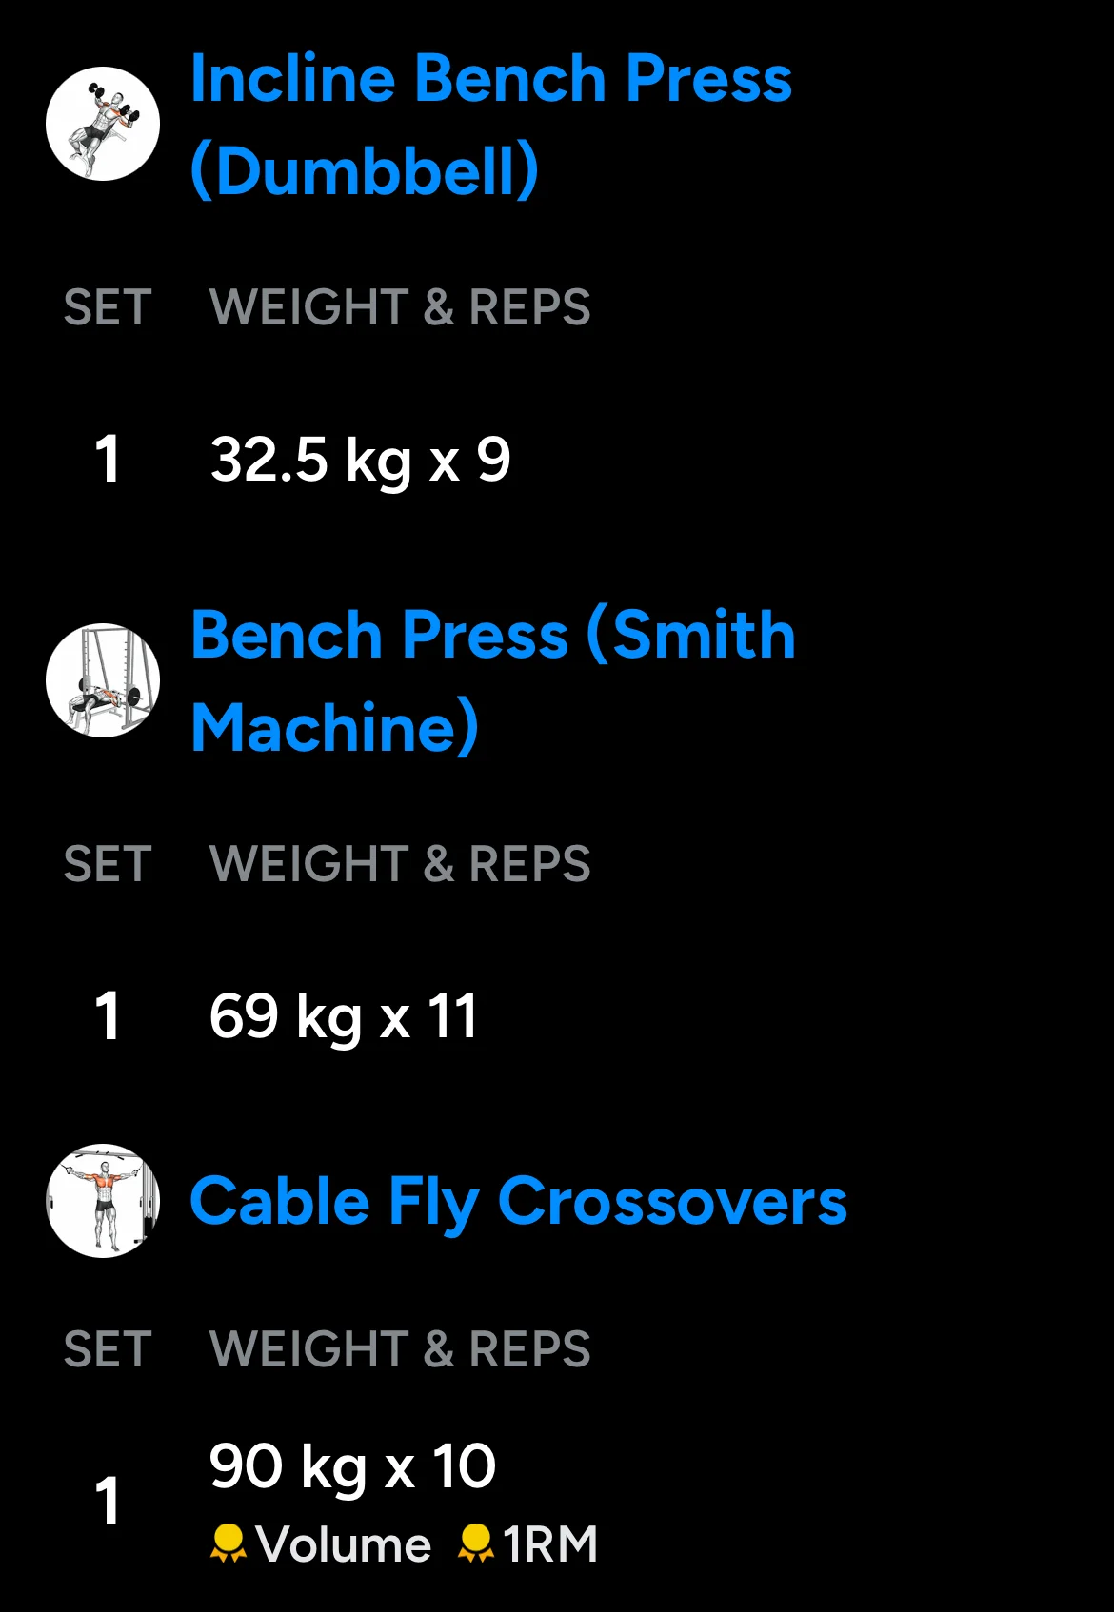Select the 69 kg x 11 set entry
This screenshot has height=1612, width=1114.
[343, 1016]
